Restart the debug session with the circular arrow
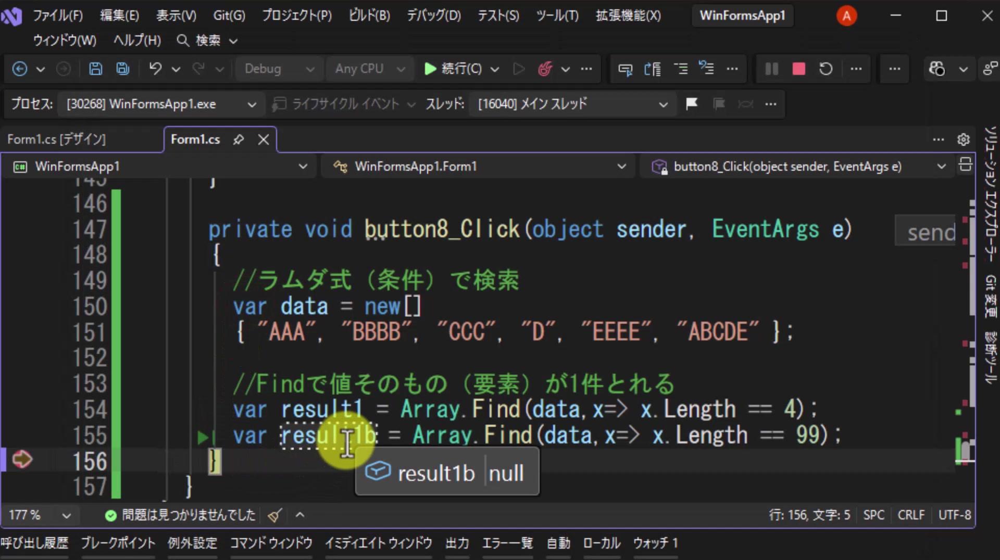The image size is (1000, 560). [826, 69]
